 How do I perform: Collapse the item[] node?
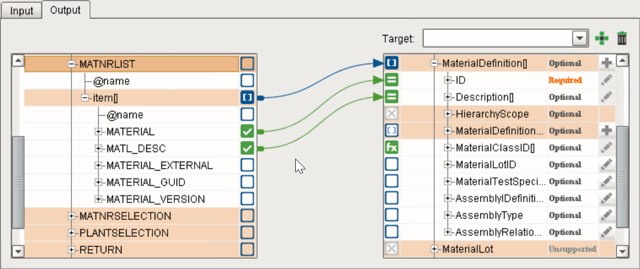pyautogui.click(x=85, y=98)
